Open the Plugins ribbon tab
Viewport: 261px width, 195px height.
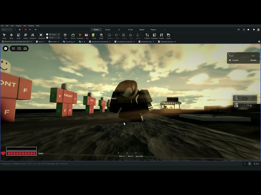(153, 30)
